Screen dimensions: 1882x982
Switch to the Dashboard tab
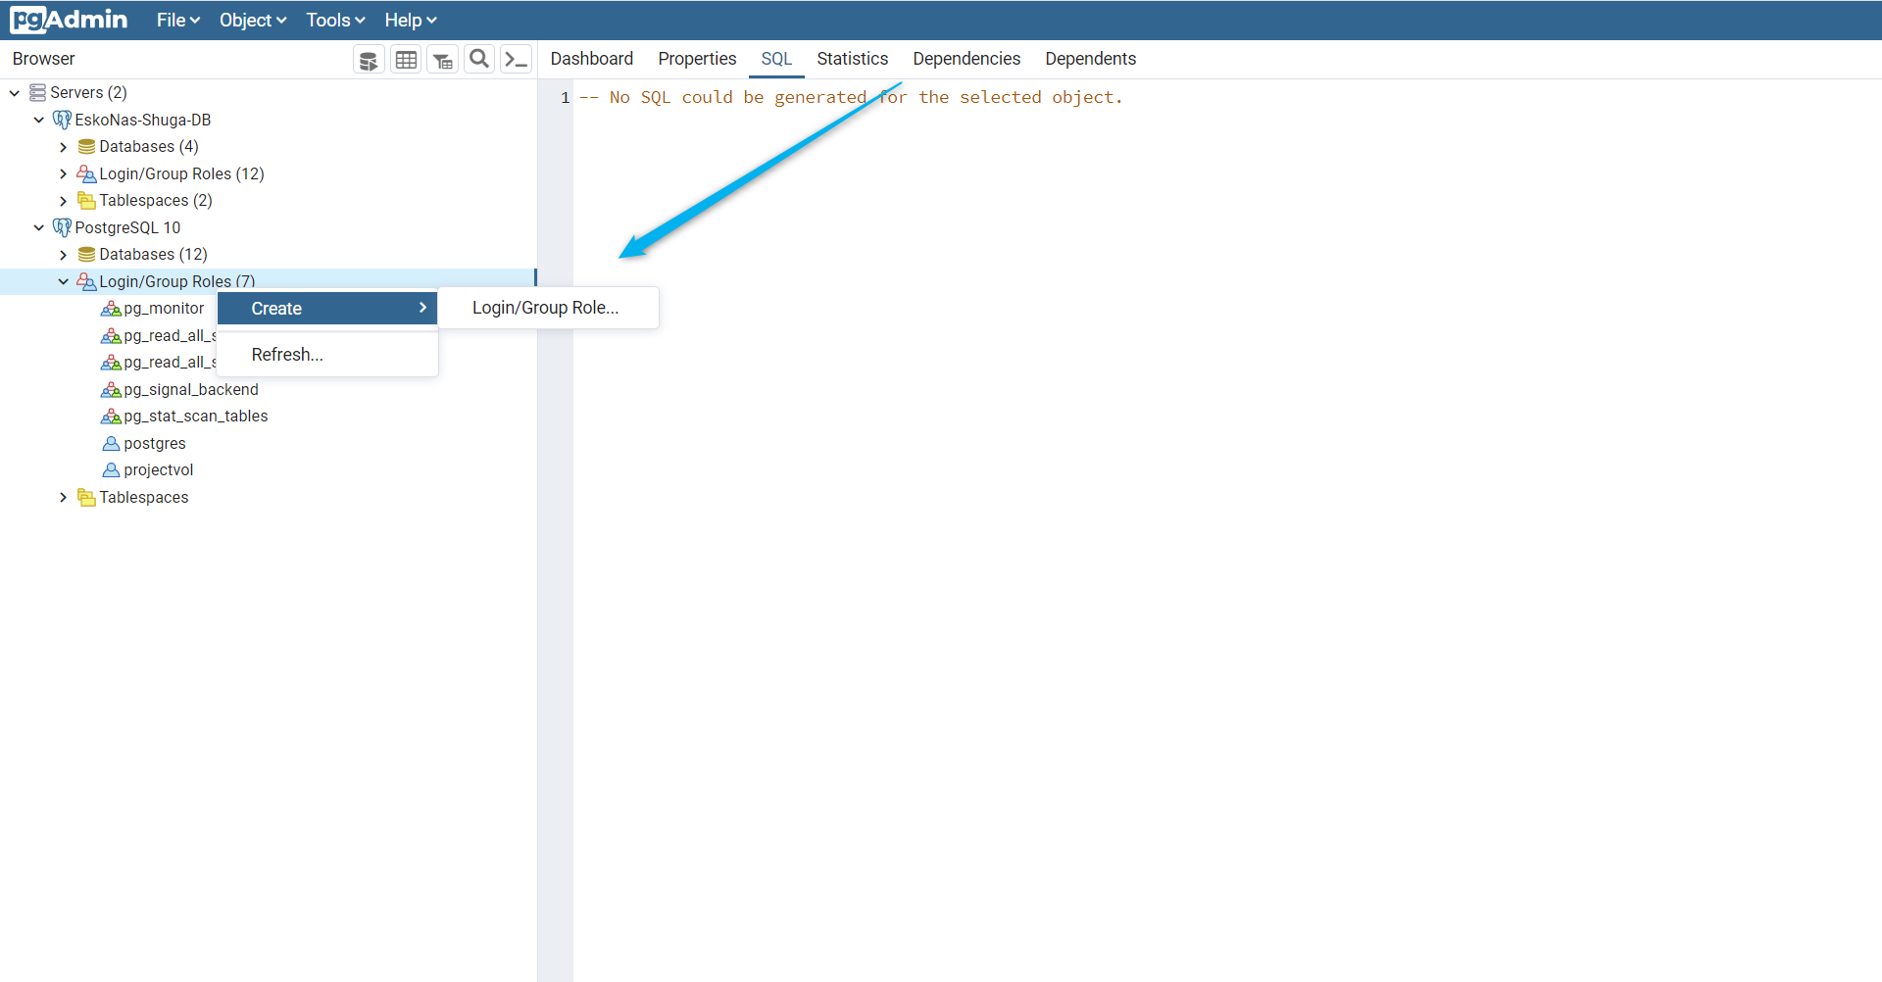click(x=592, y=59)
